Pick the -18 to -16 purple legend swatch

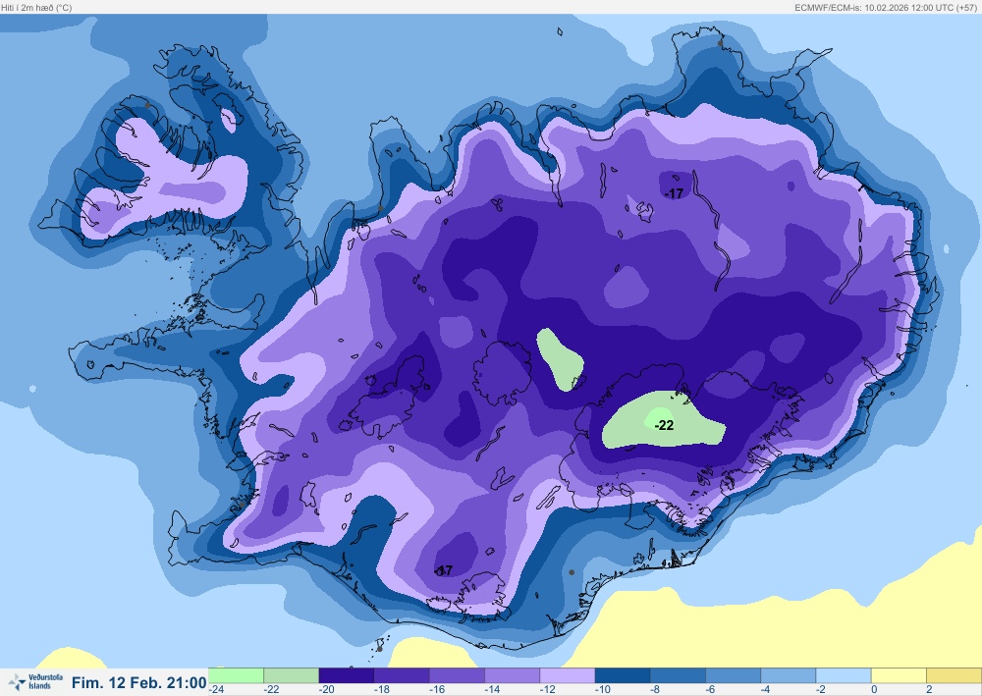tap(402, 675)
